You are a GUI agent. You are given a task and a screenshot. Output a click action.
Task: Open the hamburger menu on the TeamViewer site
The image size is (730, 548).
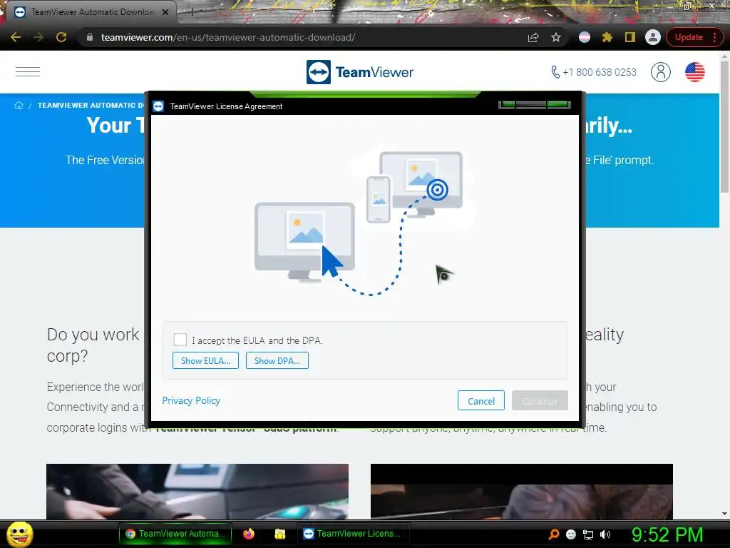point(28,72)
